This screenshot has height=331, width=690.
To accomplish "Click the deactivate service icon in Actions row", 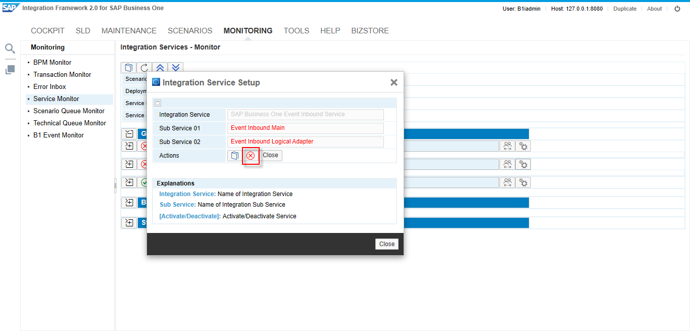I will point(251,156).
